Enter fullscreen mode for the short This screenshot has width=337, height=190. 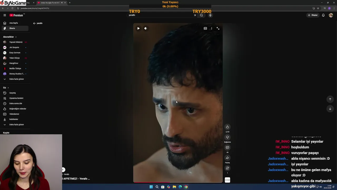click(218, 28)
